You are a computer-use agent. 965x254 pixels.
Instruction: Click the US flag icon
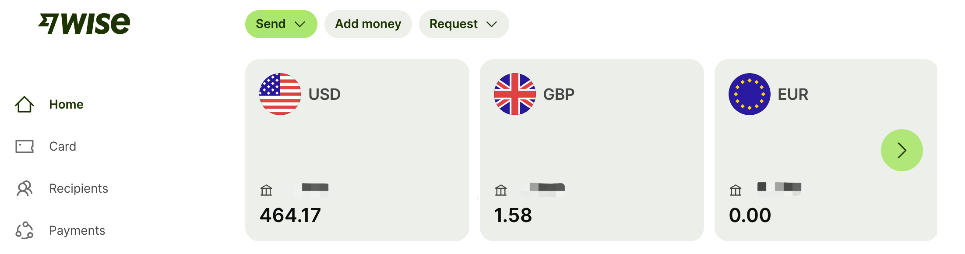click(280, 94)
